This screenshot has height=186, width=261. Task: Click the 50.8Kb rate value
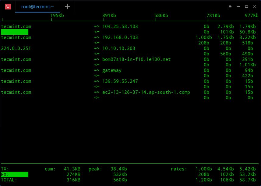[248, 32]
